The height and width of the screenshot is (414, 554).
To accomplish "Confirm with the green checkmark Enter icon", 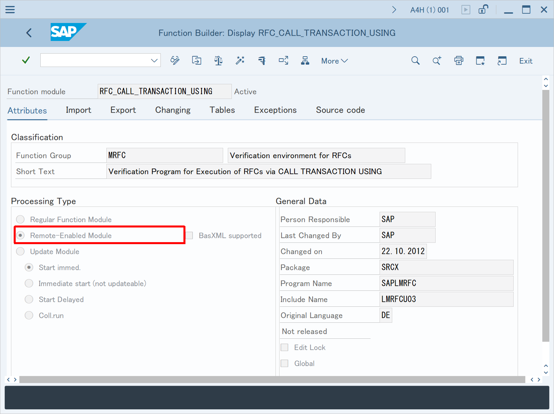I will pyautogui.click(x=26, y=60).
